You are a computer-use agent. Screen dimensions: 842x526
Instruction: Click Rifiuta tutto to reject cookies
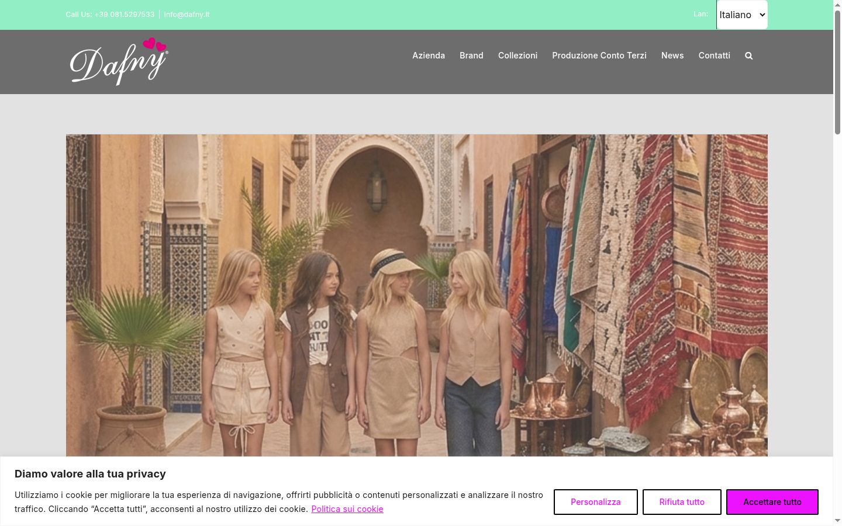(682, 502)
